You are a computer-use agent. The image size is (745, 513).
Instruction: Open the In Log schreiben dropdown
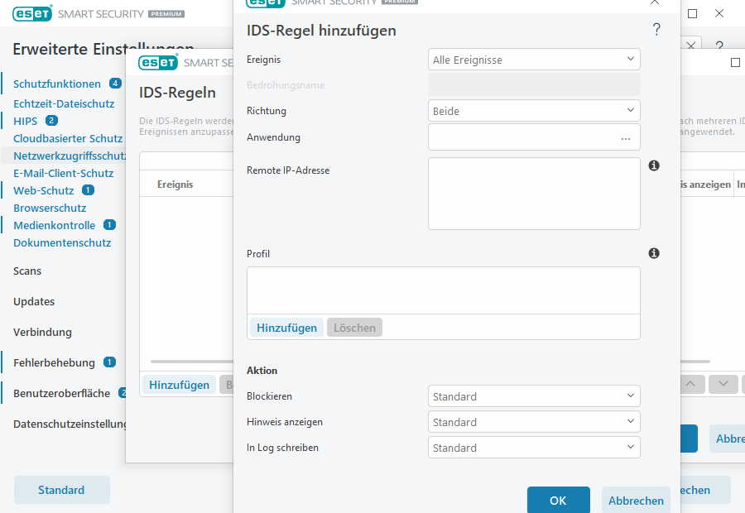(x=534, y=448)
